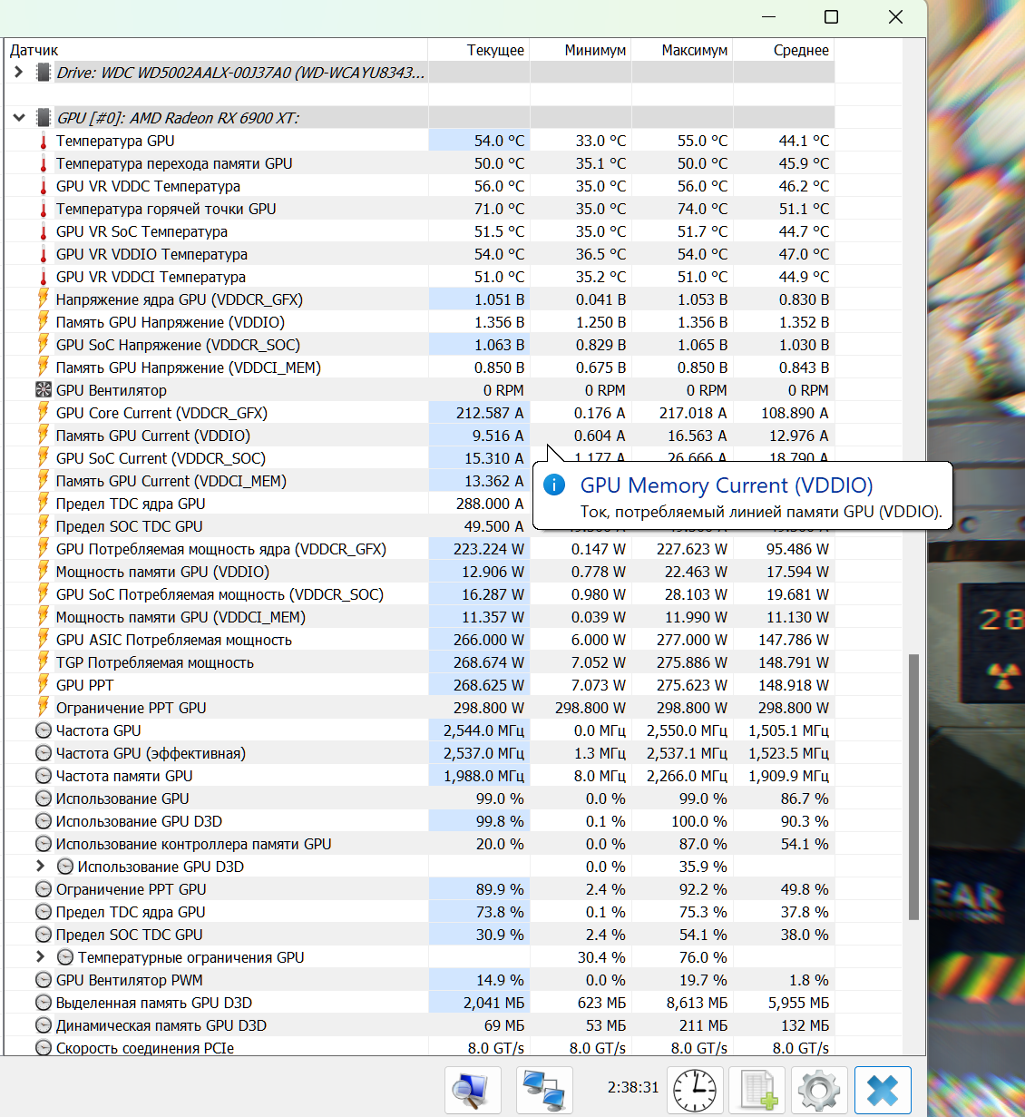Screen dimensions: 1025x1117
Task: Click the 223.224 W current power value
Action: point(489,549)
